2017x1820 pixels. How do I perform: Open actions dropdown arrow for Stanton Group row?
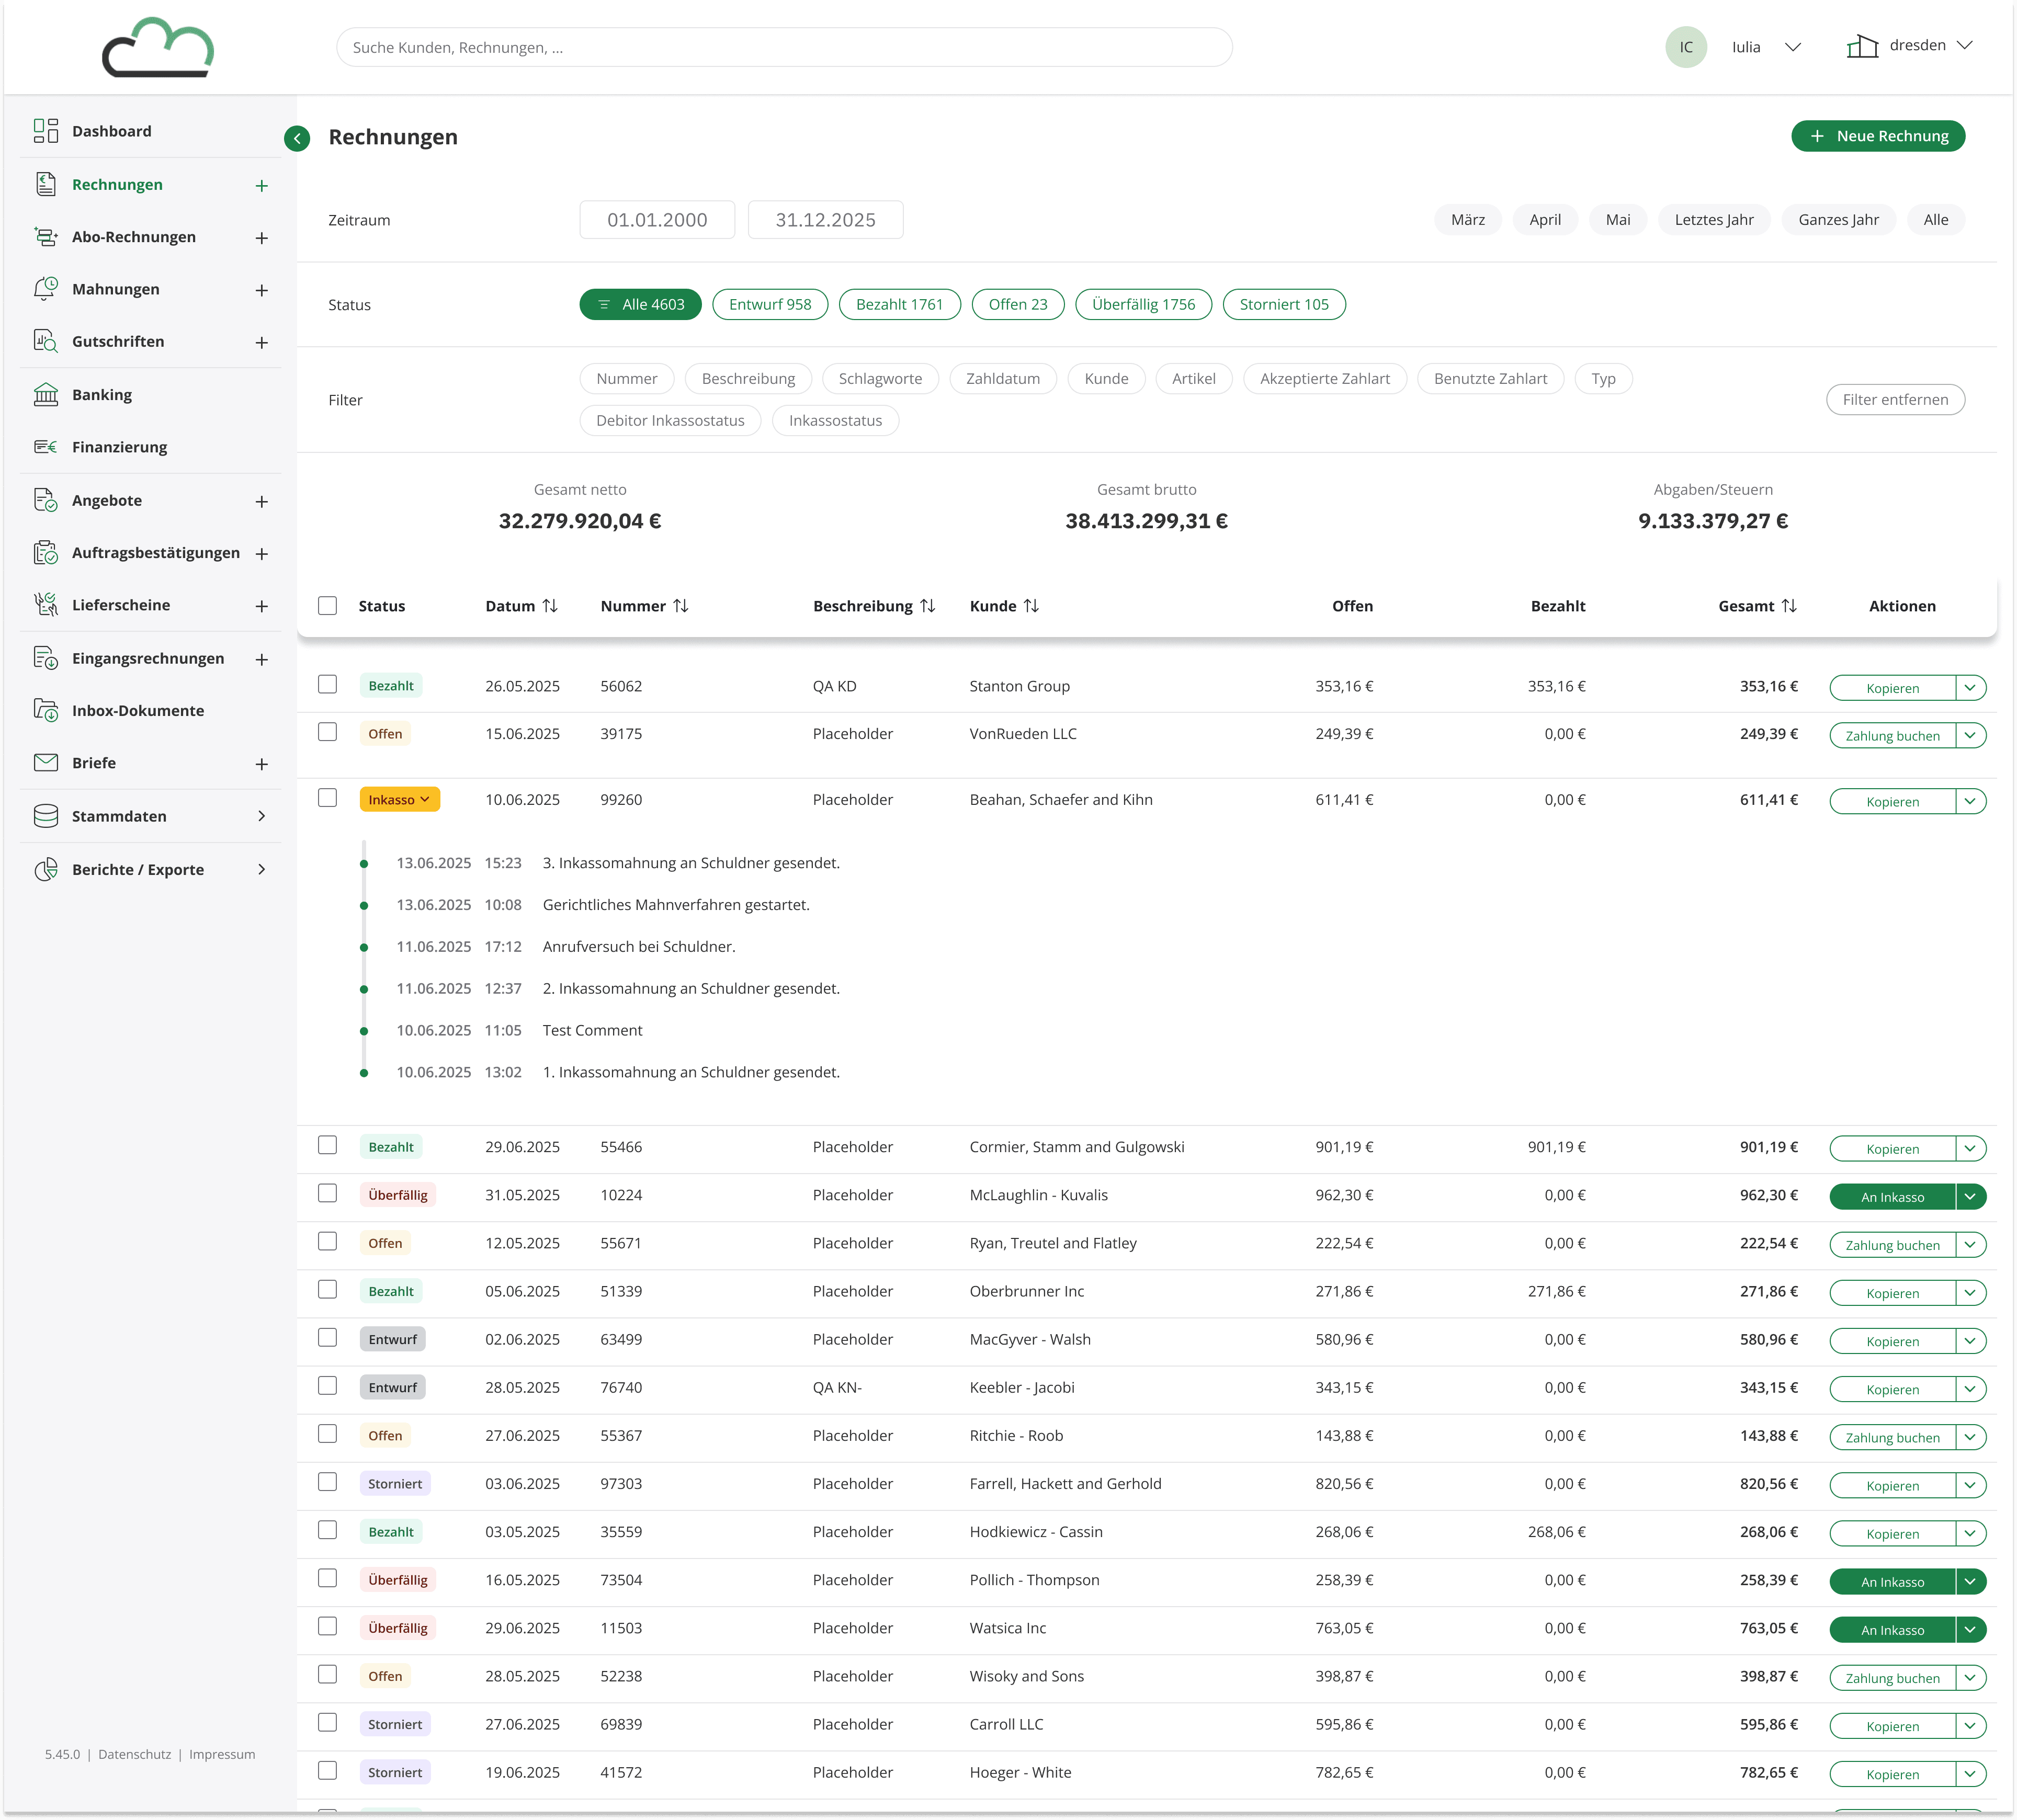coord(1970,688)
